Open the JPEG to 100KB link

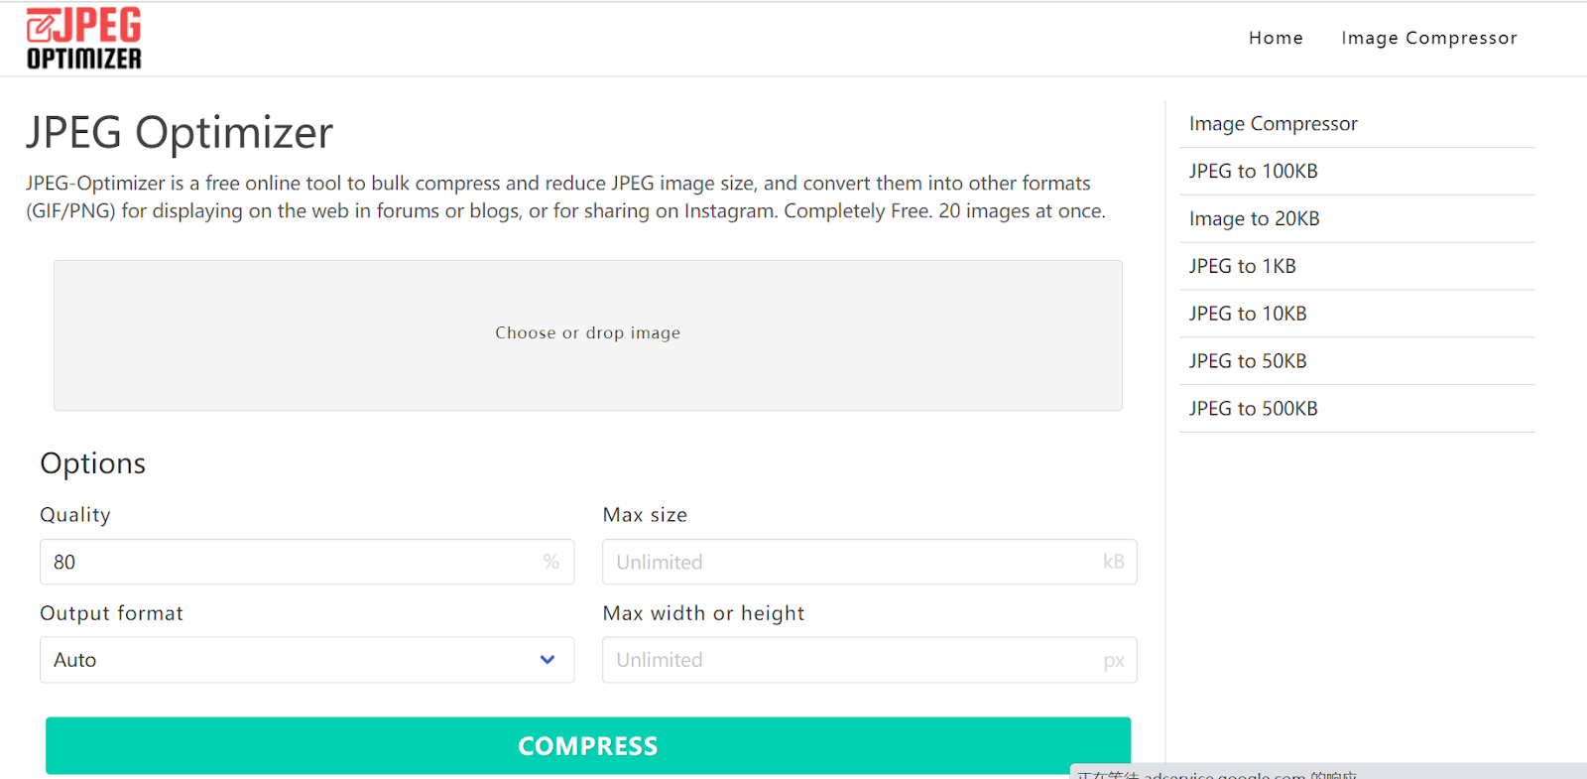click(x=1253, y=172)
